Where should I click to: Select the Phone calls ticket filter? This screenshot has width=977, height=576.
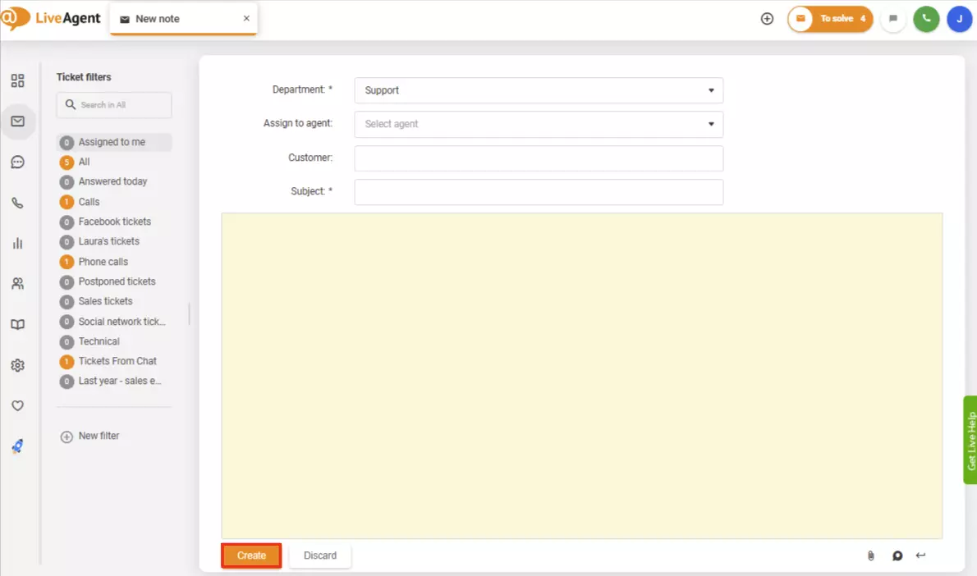103,261
